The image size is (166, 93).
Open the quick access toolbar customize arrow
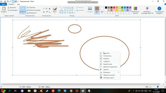pos(18,2)
